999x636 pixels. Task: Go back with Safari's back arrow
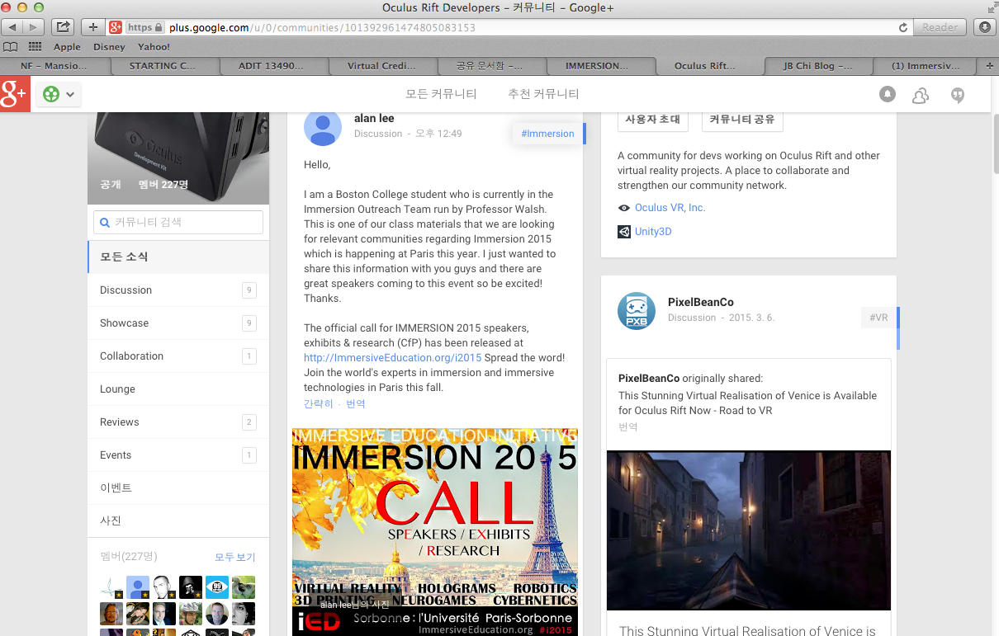click(x=13, y=27)
